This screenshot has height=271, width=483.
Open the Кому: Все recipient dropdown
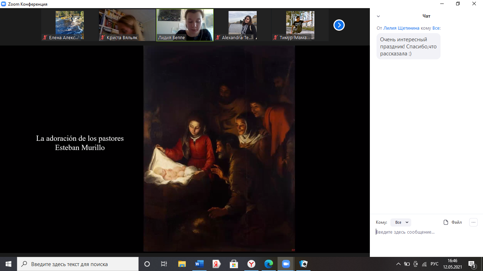401,222
